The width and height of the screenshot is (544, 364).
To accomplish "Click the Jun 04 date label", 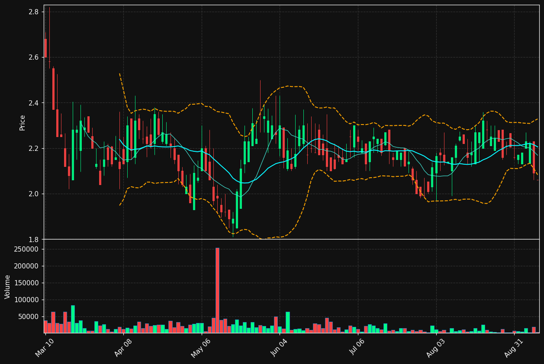I will (280, 348).
